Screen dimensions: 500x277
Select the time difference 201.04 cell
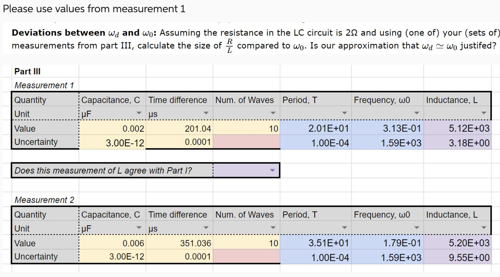pos(179,129)
